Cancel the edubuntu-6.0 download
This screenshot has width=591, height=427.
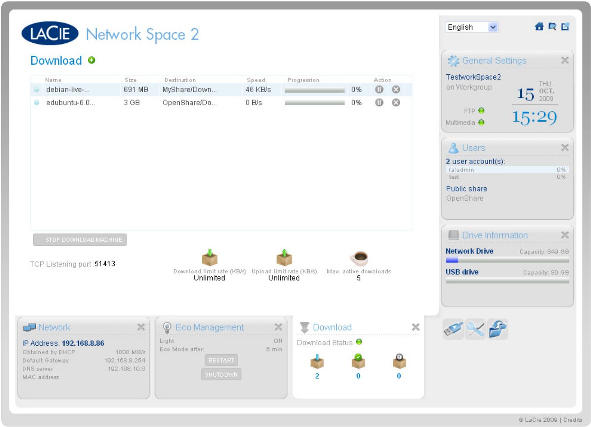point(396,102)
